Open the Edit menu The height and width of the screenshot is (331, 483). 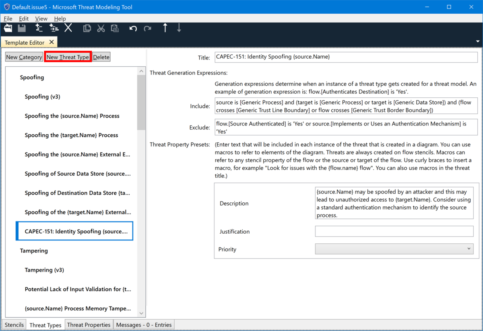coord(24,19)
